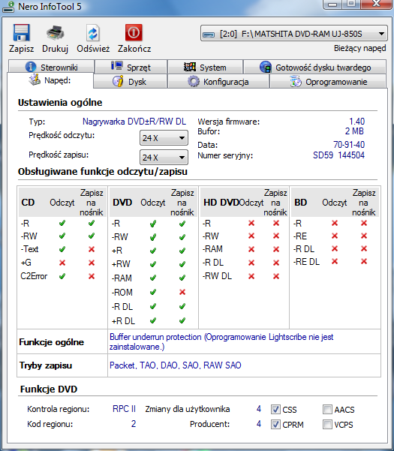Open the Gotowość dysku twardego tab
The height and width of the screenshot is (451, 394).
point(315,67)
